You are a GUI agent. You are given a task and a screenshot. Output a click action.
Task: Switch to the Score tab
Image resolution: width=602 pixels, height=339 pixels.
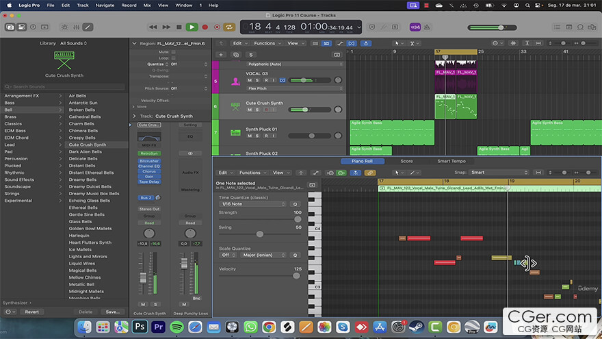tap(406, 161)
